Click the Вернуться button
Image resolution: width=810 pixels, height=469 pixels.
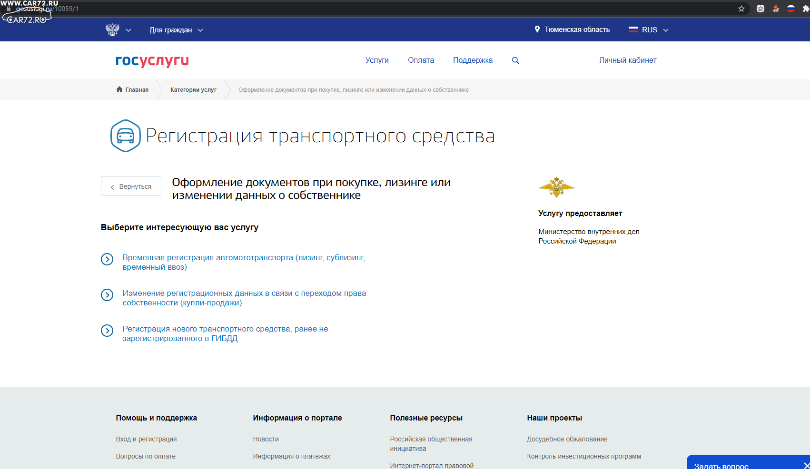(131, 186)
